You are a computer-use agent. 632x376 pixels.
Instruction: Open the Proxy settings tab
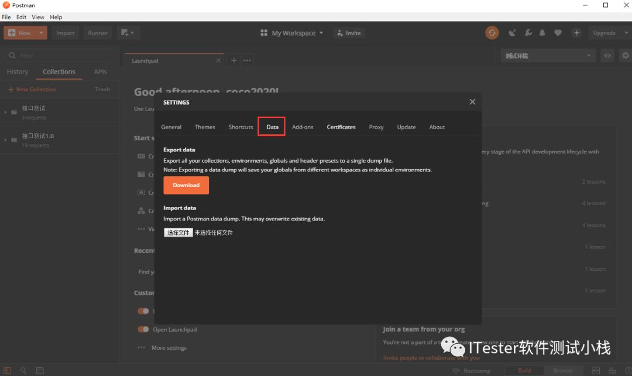(x=376, y=127)
